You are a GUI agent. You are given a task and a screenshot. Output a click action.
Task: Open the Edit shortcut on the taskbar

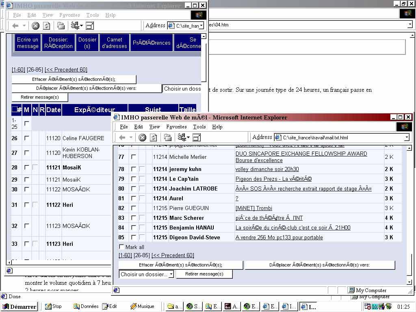click(x=109, y=306)
